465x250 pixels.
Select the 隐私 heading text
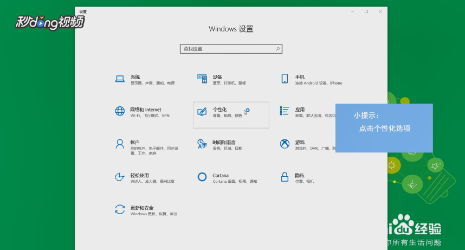pos(300,175)
